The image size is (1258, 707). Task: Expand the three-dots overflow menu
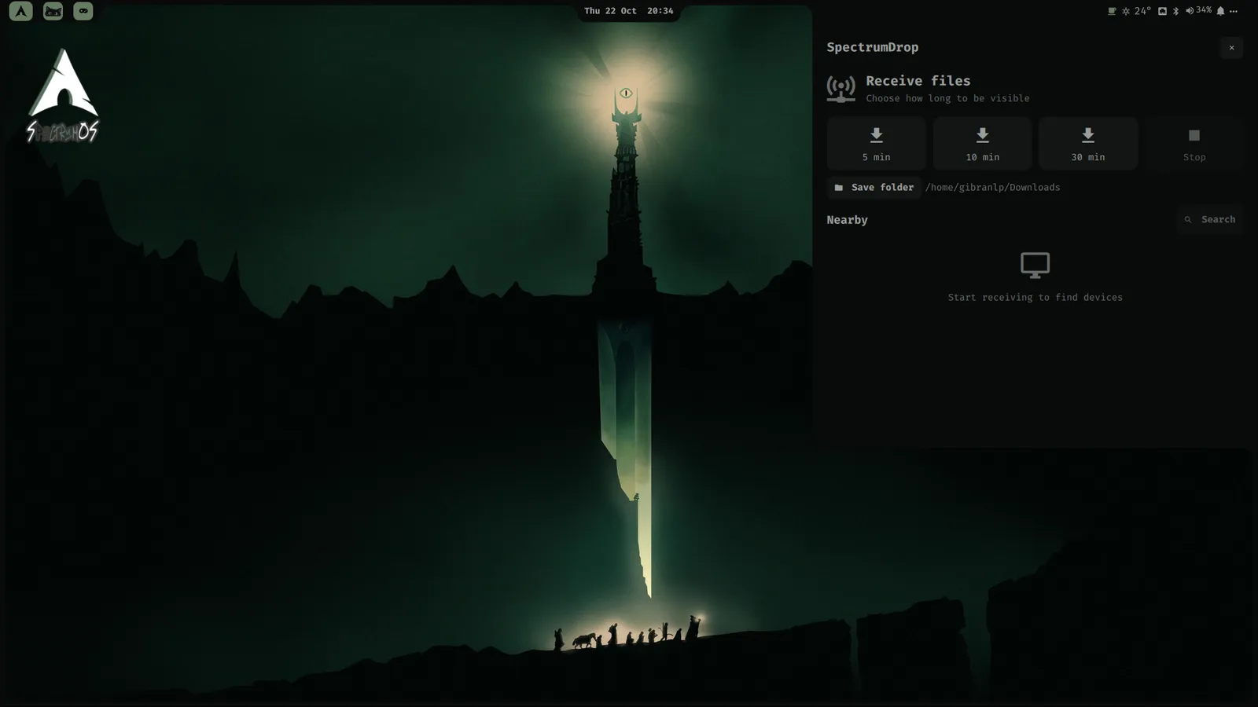(1234, 11)
